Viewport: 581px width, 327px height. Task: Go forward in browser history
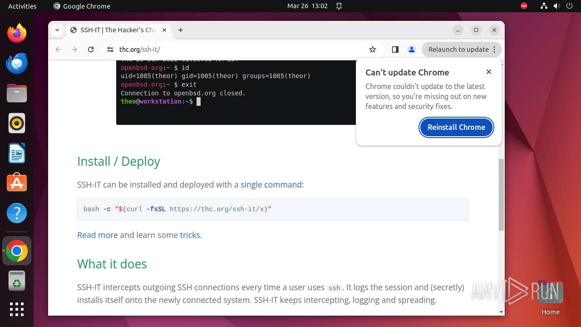click(x=74, y=50)
